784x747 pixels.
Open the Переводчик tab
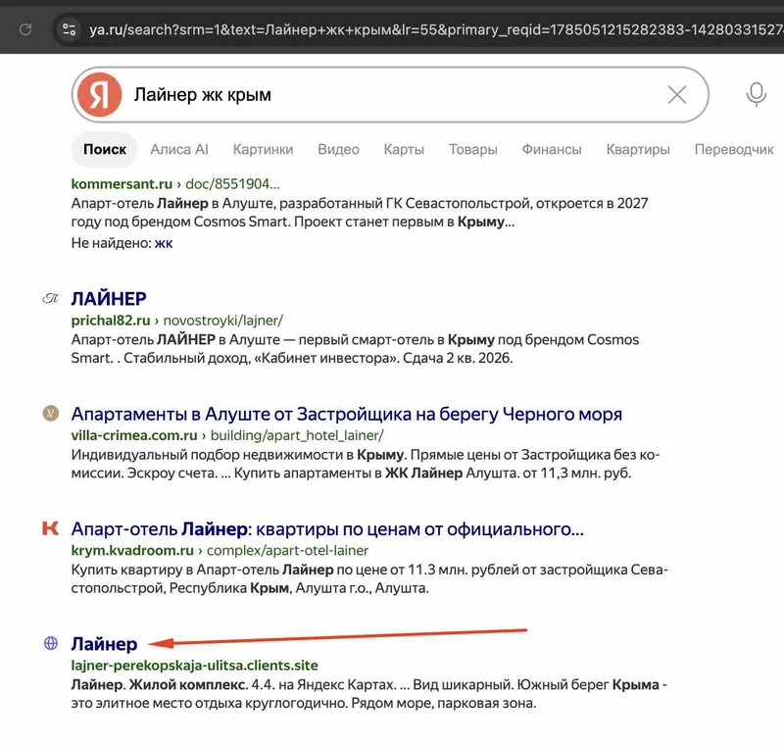[x=734, y=150]
